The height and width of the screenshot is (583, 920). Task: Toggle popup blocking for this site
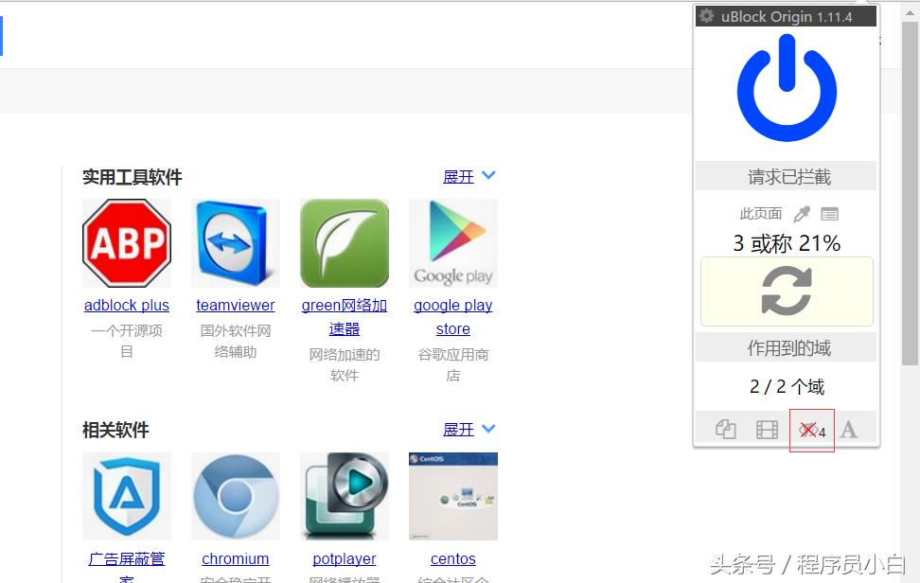point(725,430)
